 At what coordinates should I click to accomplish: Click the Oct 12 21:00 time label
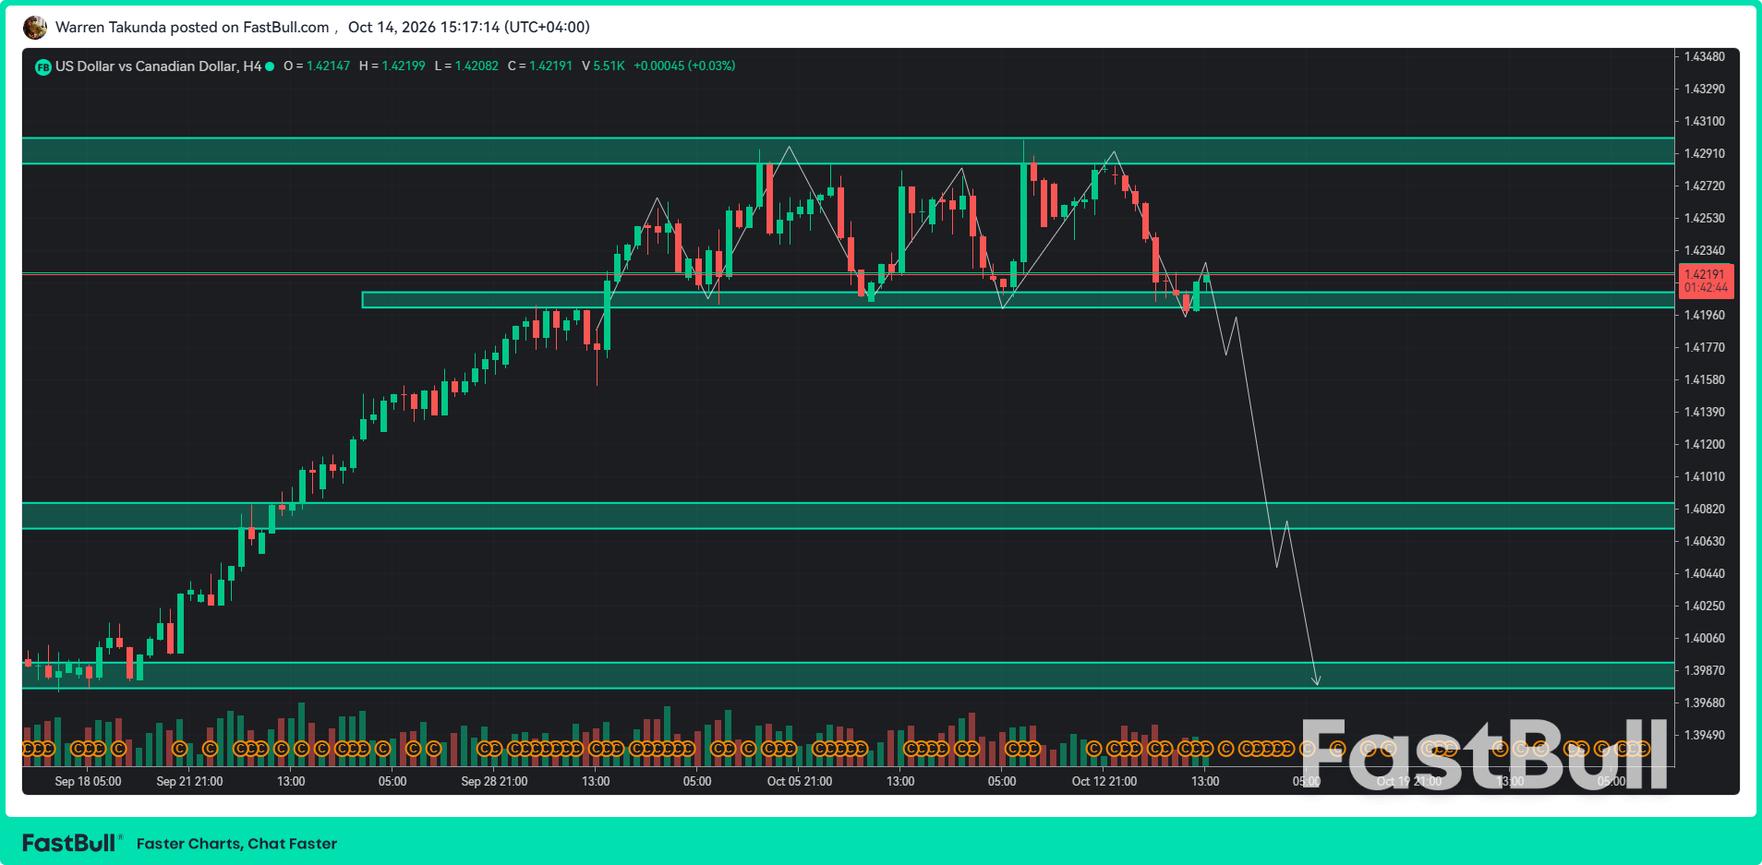(x=1104, y=781)
